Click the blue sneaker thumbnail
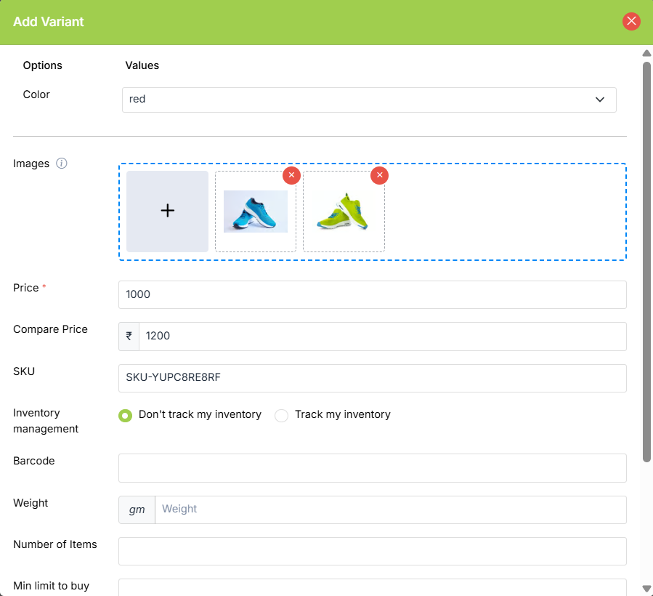Image resolution: width=653 pixels, height=596 pixels. coord(255,212)
